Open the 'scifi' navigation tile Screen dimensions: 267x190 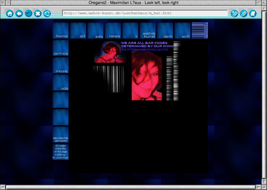(x=182, y=30)
